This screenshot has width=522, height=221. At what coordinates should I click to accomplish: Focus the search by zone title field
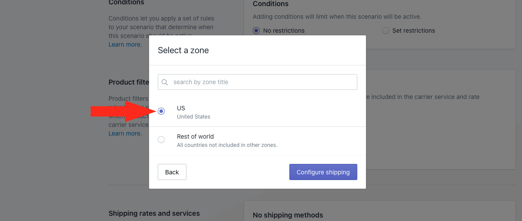[x=261, y=82]
